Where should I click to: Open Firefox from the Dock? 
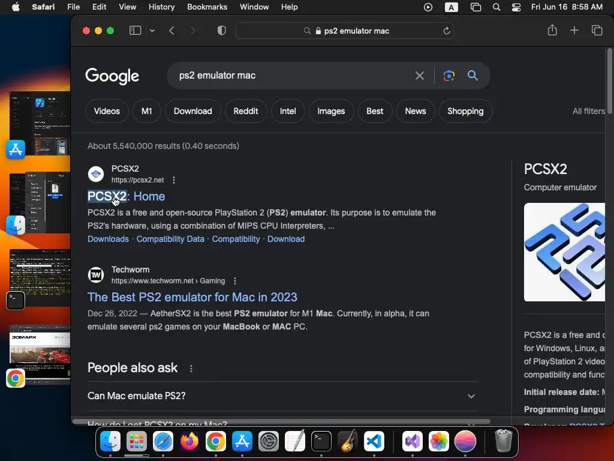(189, 441)
